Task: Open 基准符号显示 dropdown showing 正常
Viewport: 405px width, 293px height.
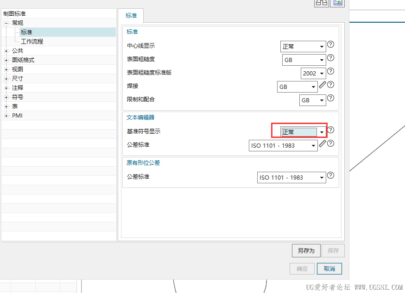Action: [303, 132]
